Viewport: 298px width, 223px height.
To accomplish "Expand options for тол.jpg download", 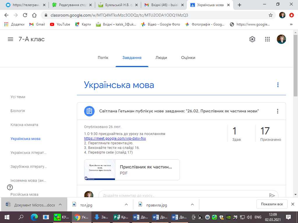I will click(126, 205).
